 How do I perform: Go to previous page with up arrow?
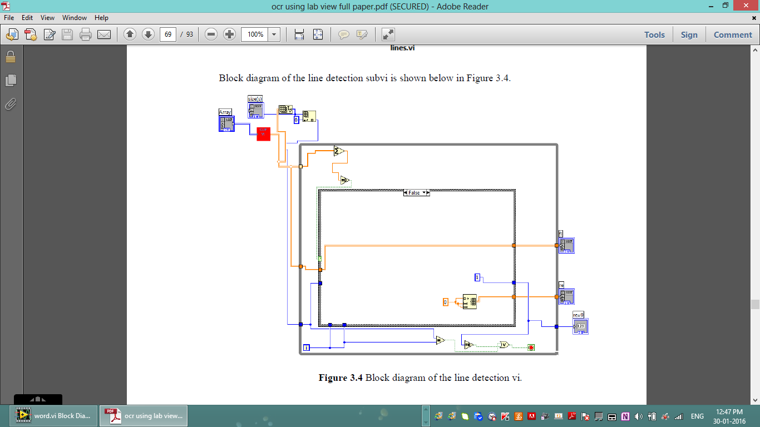click(130, 34)
